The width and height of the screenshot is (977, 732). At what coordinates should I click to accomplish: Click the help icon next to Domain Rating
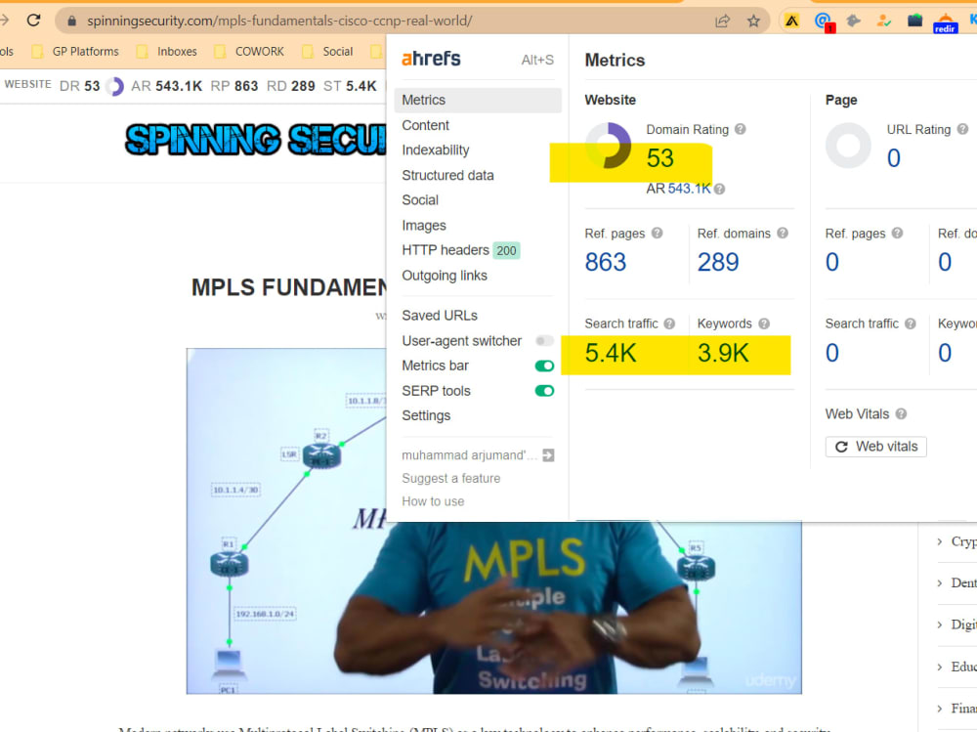click(740, 129)
